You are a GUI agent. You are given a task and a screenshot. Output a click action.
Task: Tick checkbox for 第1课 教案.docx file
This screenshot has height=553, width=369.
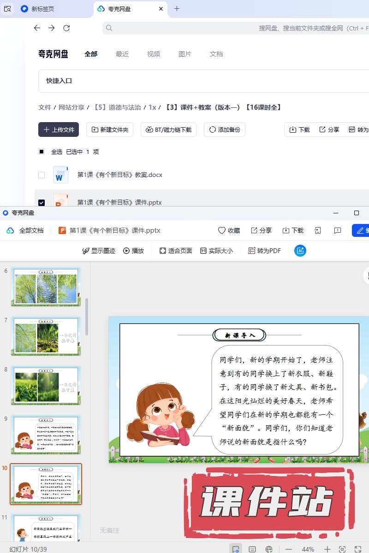click(x=42, y=175)
